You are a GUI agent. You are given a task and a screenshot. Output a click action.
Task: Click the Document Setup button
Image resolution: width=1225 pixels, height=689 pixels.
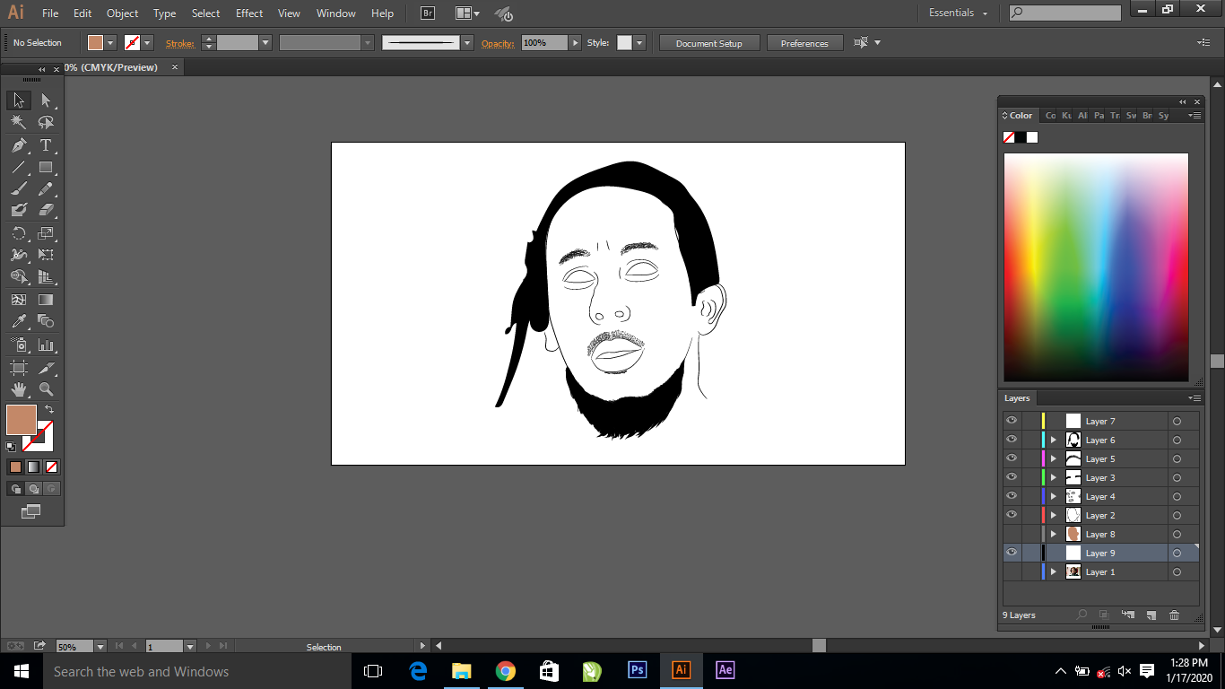point(709,43)
